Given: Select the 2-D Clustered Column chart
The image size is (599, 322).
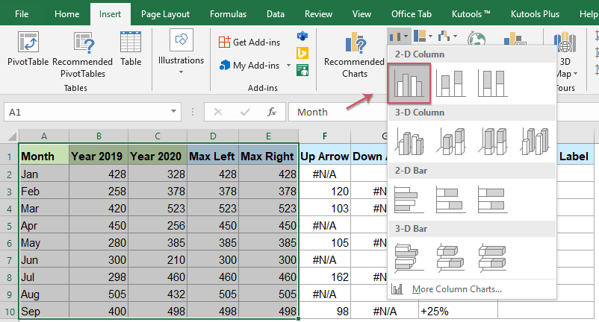Looking at the screenshot, I should tap(409, 83).
